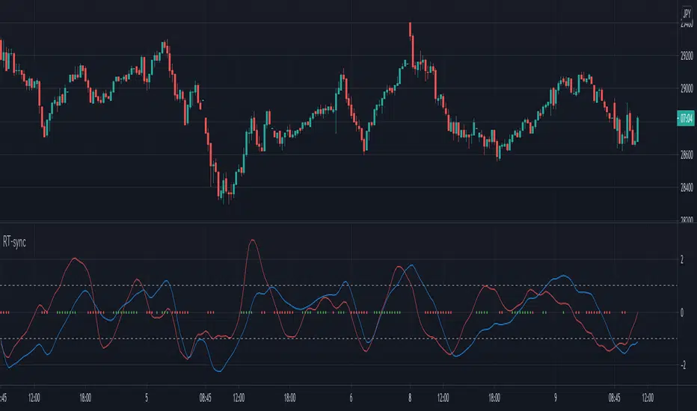Image resolution: width=697 pixels, height=411 pixels.
Task: Open the JPY currency selector on price axis
Action: point(687,13)
